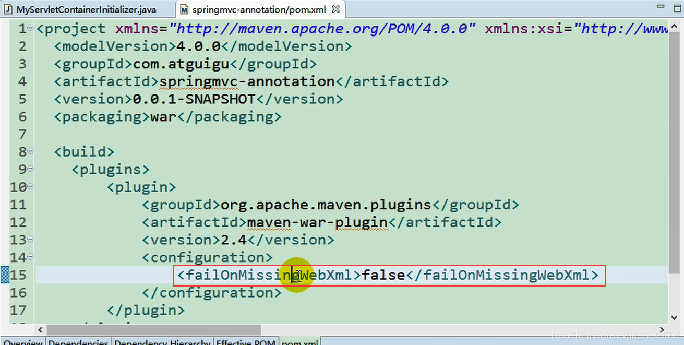Click the closing failOnMissingWebXml tag
The height and width of the screenshot is (345, 684).
tap(502, 275)
